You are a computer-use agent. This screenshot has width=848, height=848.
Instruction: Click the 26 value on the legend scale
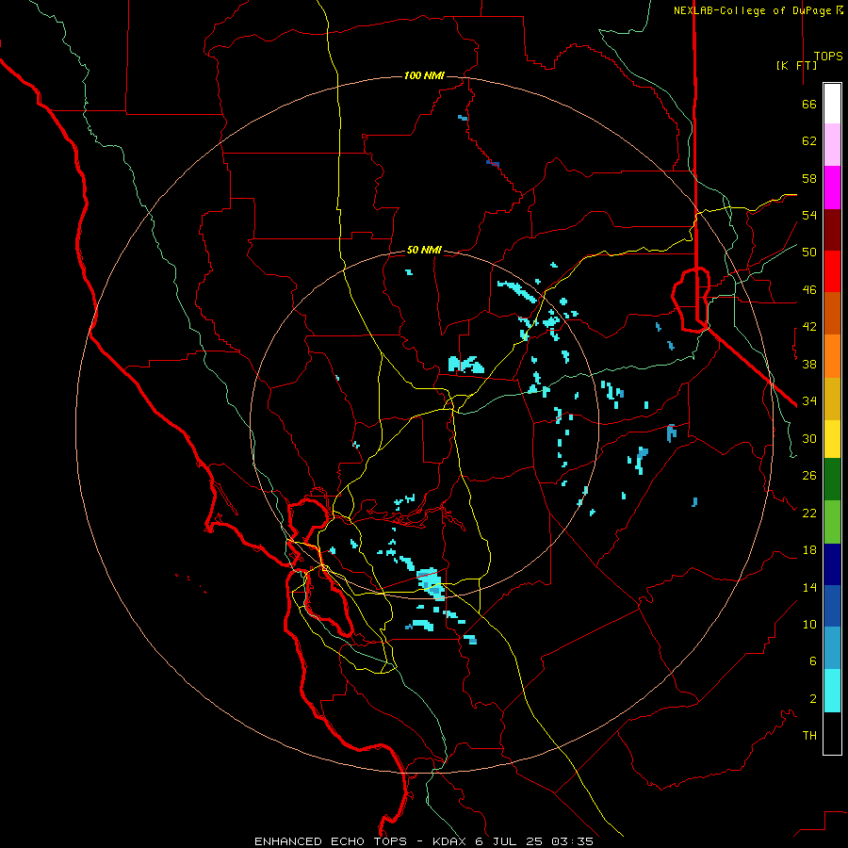(x=809, y=476)
